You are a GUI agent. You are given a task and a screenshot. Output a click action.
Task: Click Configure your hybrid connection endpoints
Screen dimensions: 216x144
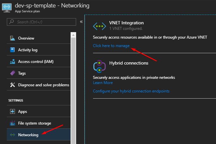(x=131, y=91)
